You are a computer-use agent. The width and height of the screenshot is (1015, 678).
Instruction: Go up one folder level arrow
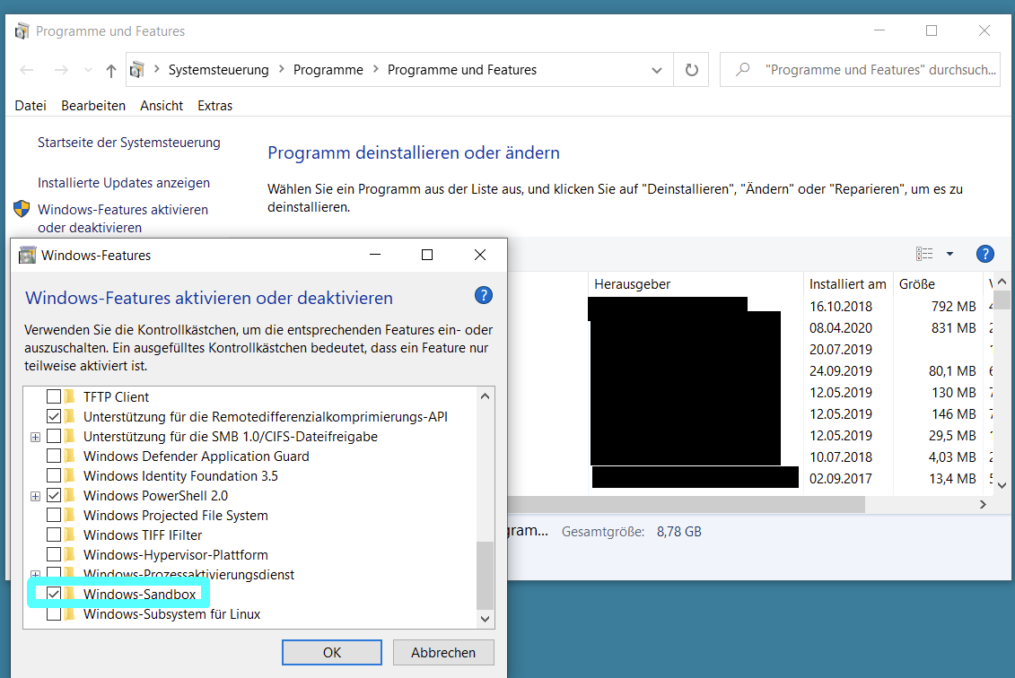tap(110, 71)
